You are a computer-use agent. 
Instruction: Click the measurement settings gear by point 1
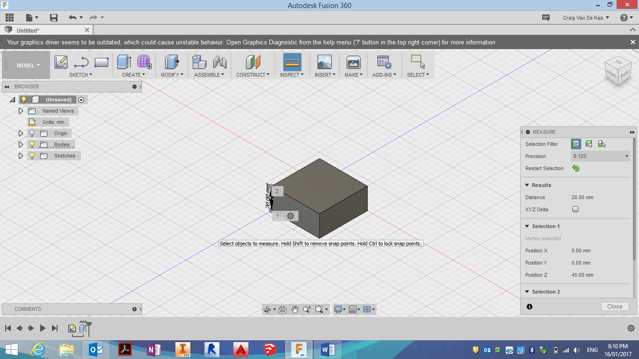tap(290, 216)
